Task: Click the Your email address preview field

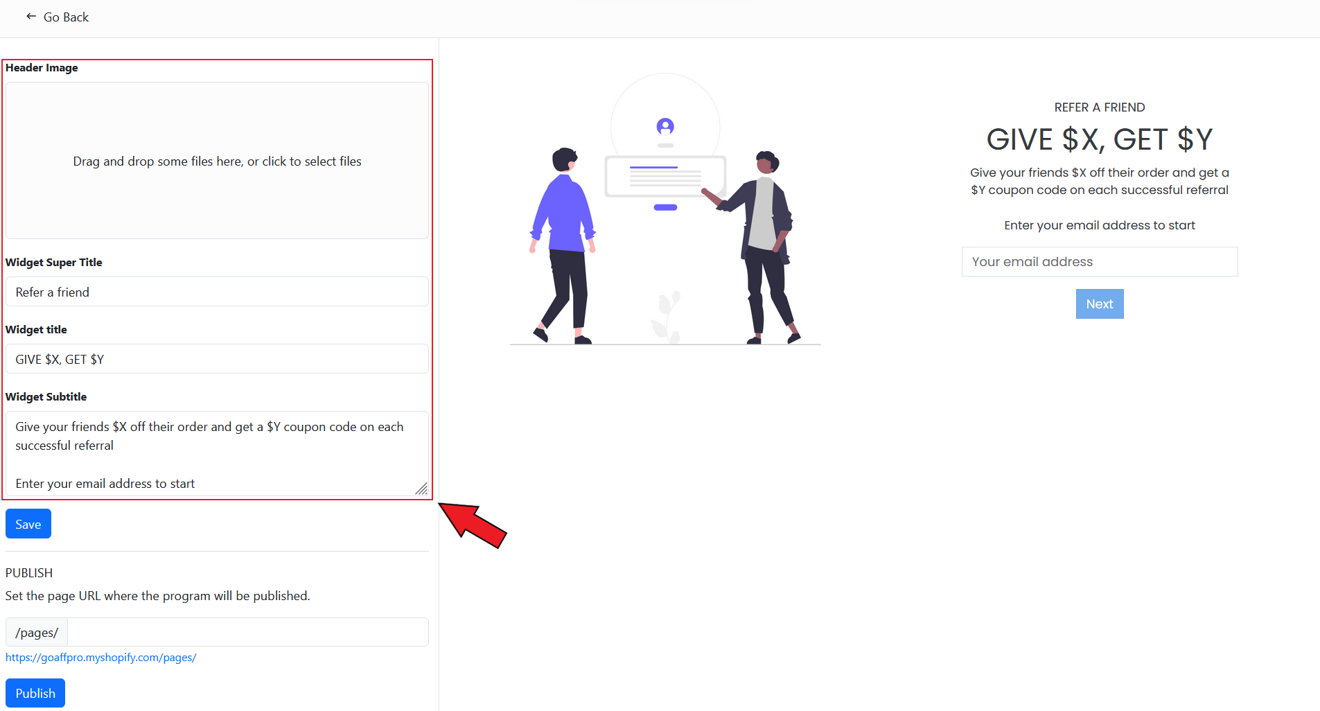Action: 1099,262
